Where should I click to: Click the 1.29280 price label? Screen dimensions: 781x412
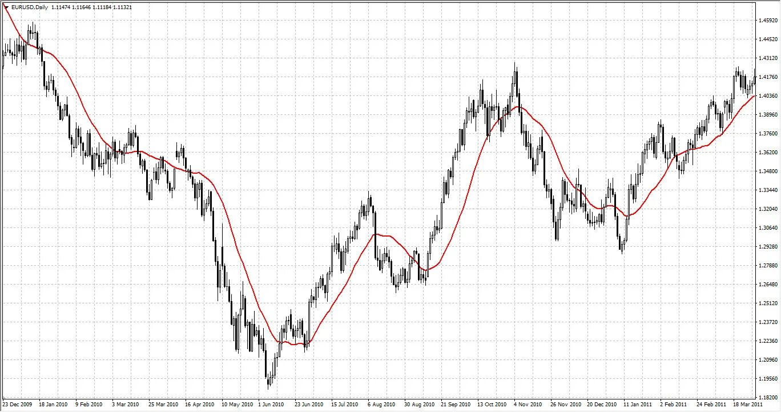768,247
